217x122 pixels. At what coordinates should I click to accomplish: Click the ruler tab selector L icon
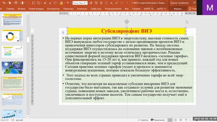pyautogui.click(x=32, y=14)
